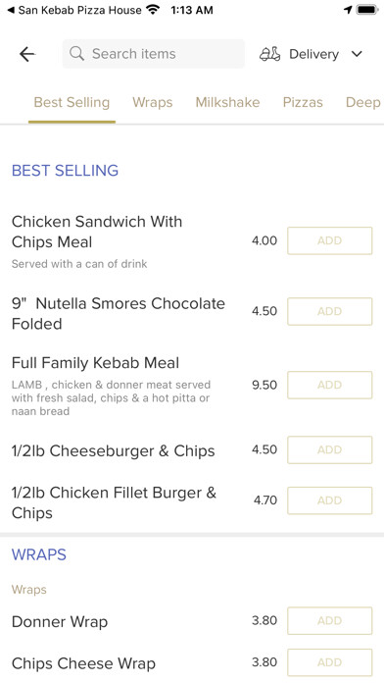The image size is (384, 683).
Task: Switch to the Wraps tab
Action: [x=153, y=102]
